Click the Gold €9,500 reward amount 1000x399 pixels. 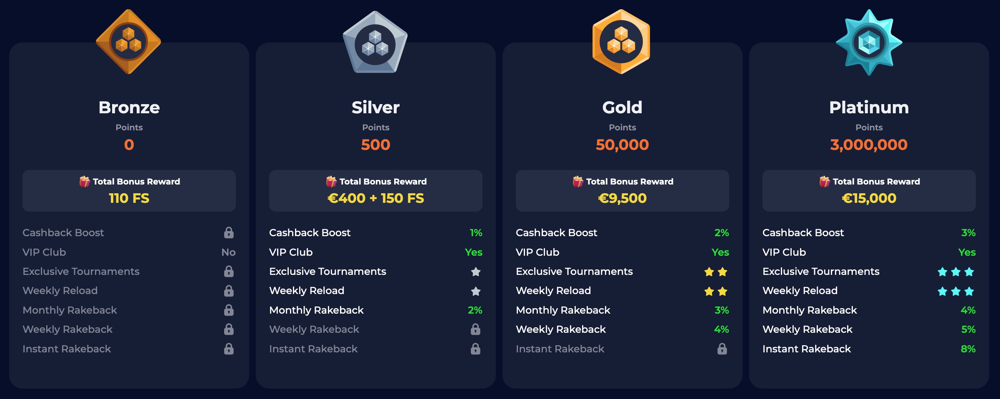[622, 198]
